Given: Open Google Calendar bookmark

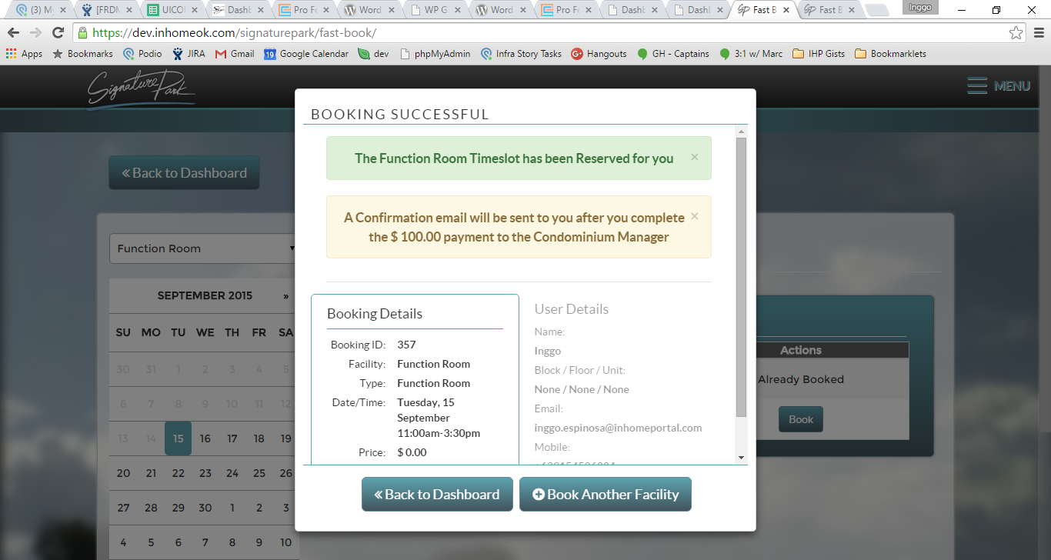Looking at the screenshot, I should tap(306, 54).
